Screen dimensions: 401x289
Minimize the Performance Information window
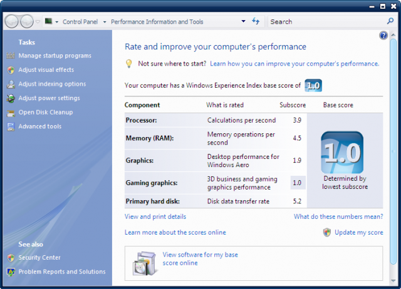pyautogui.click(x=372, y=6)
